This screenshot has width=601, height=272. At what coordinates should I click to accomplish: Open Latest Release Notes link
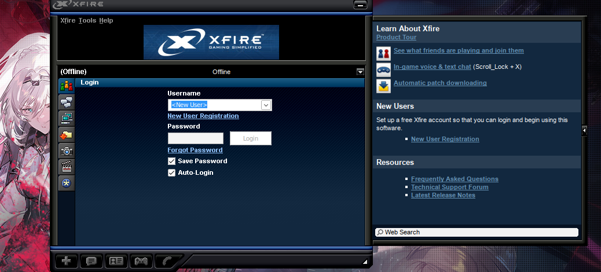[x=443, y=195]
